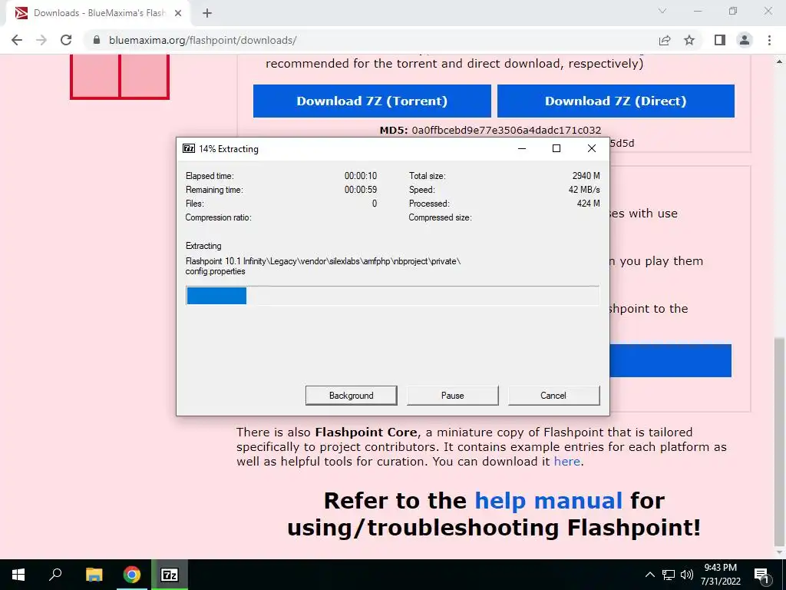786x590 pixels.
Task: Click Download 7Z (Direct) button
Action: (x=616, y=101)
